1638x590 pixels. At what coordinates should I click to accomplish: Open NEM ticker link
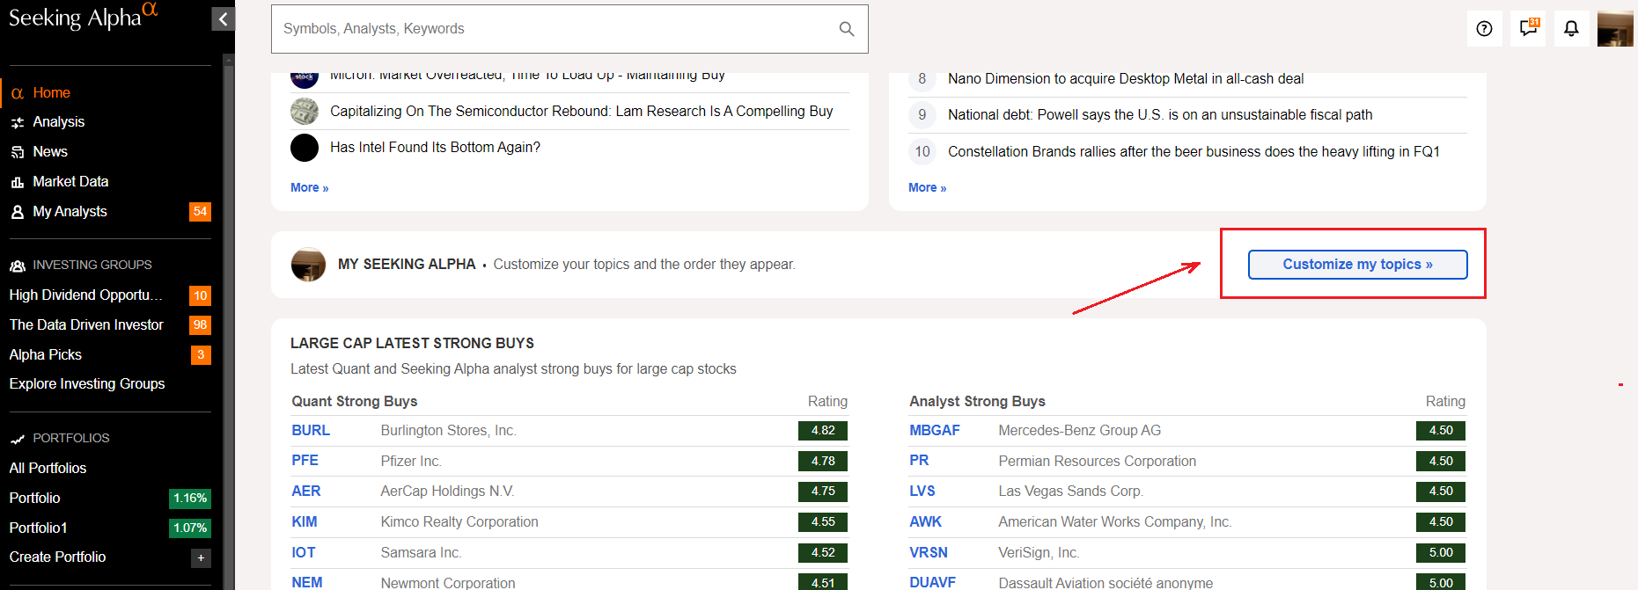click(x=307, y=582)
